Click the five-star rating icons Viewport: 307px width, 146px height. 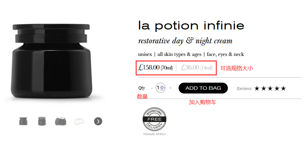click(x=270, y=88)
